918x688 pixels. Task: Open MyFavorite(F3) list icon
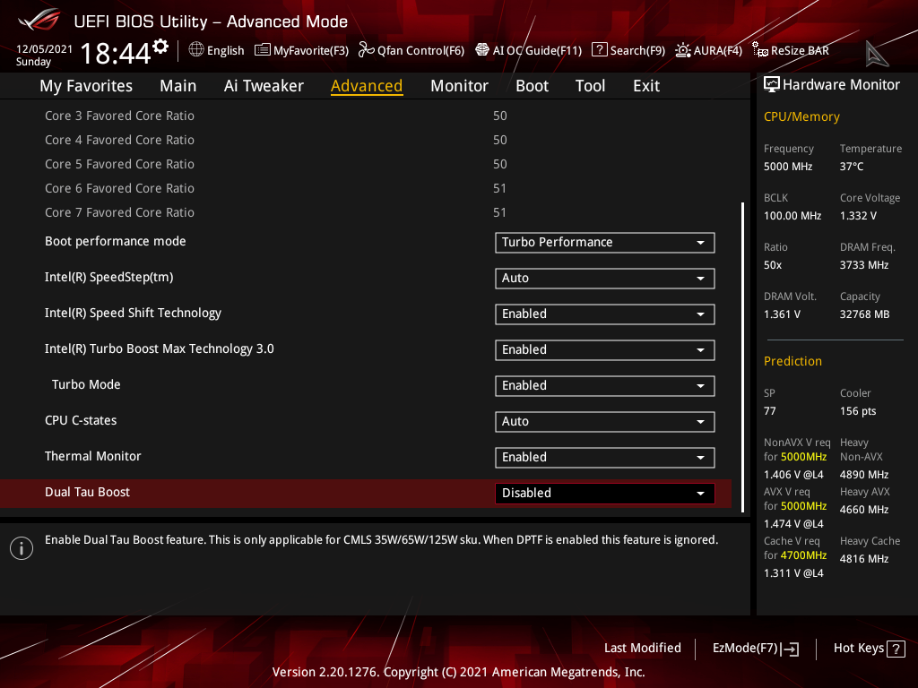[263, 50]
